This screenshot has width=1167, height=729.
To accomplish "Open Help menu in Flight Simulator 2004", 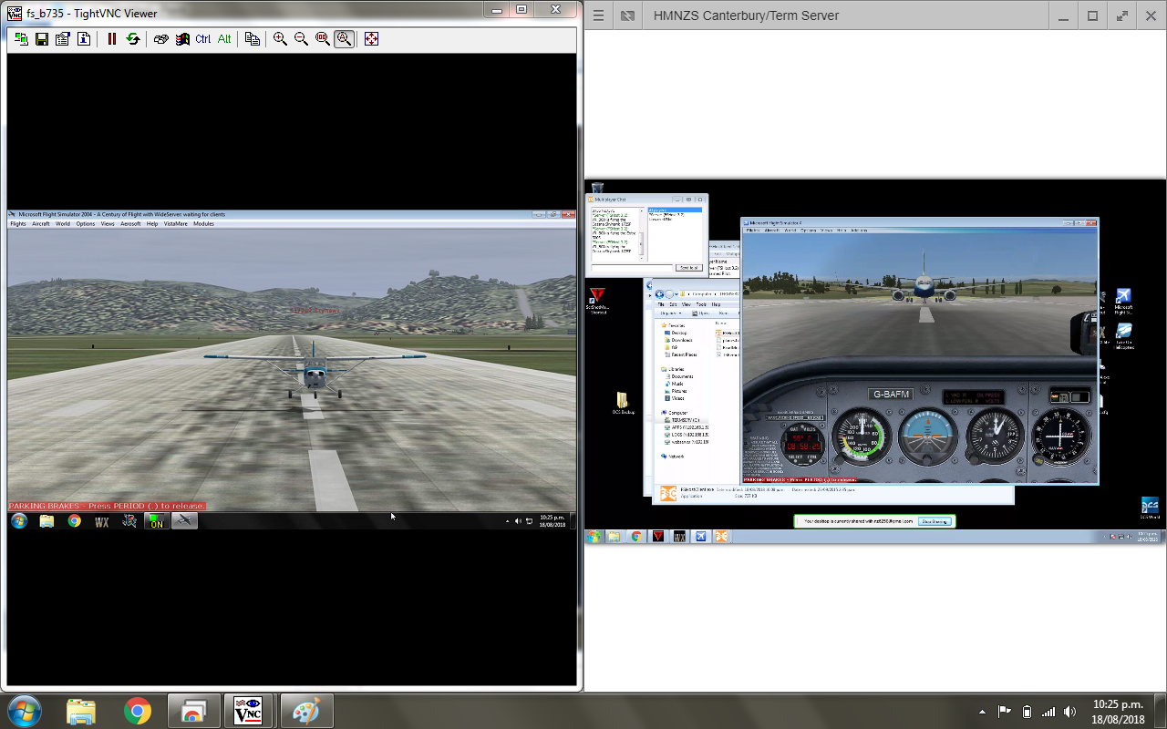I will click(x=152, y=223).
